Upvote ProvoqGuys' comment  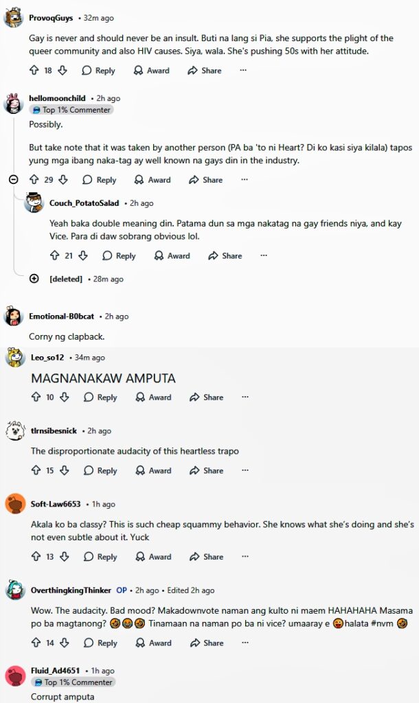[x=34, y=71]
